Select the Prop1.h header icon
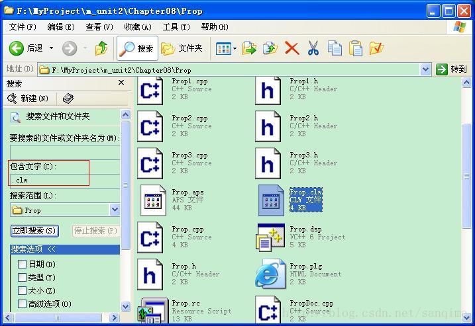This screenshot has height=326, width=475. pos(268,91)
